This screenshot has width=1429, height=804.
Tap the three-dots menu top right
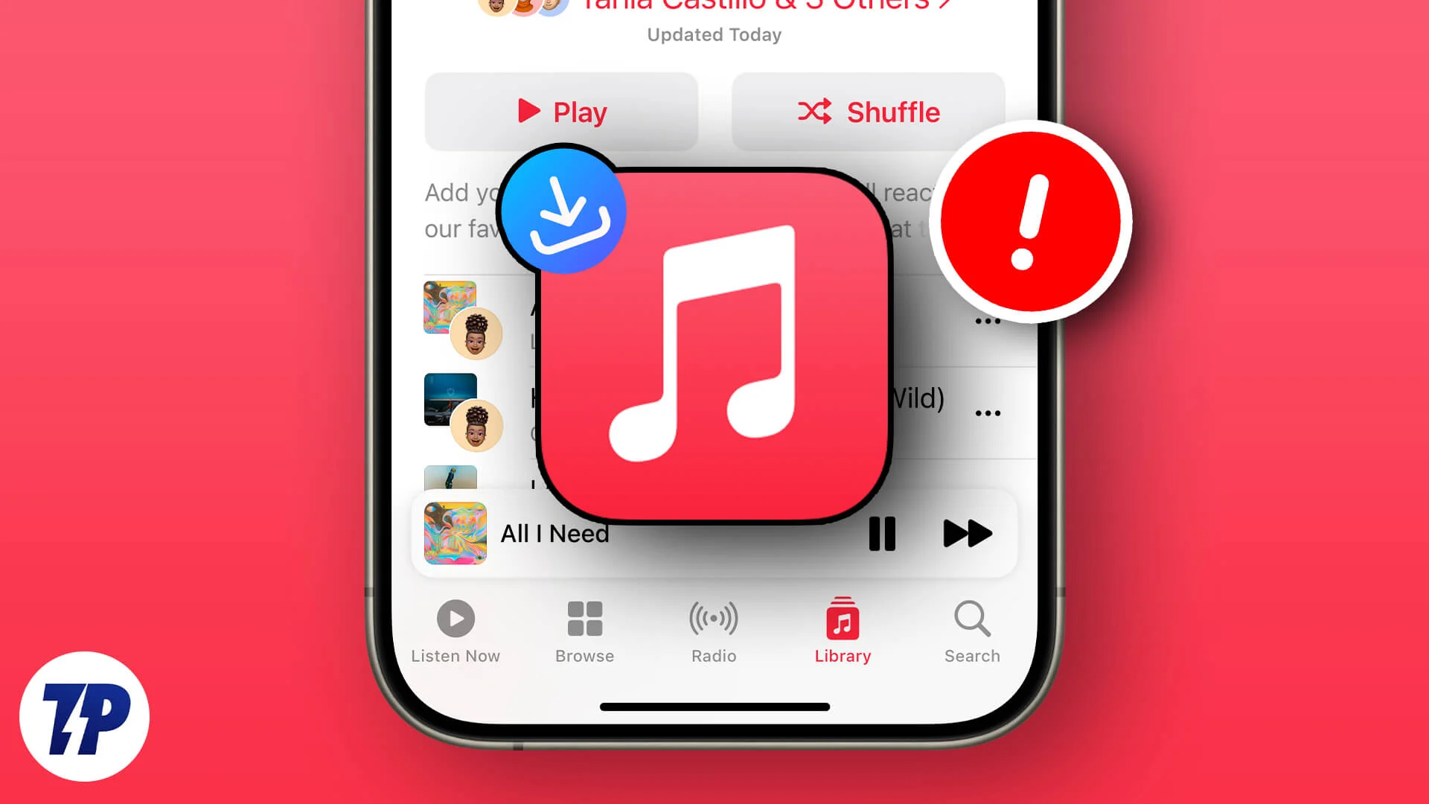988,318
